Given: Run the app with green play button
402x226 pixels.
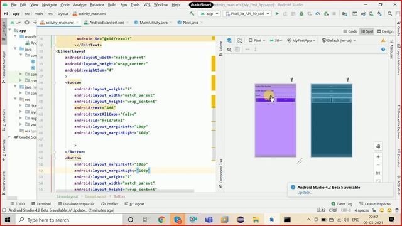Looking at the screenshot, I should pyautogui.click(x=277, y=14).
